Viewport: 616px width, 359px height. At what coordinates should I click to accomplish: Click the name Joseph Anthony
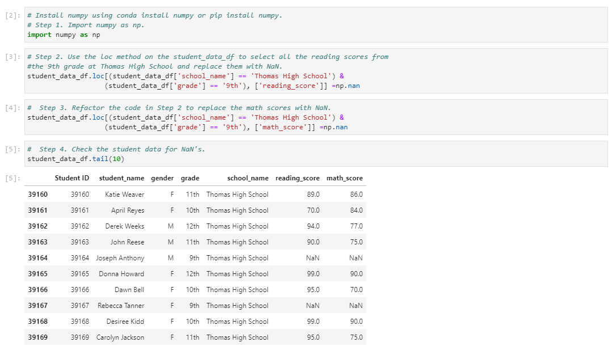tap(120, 258)
